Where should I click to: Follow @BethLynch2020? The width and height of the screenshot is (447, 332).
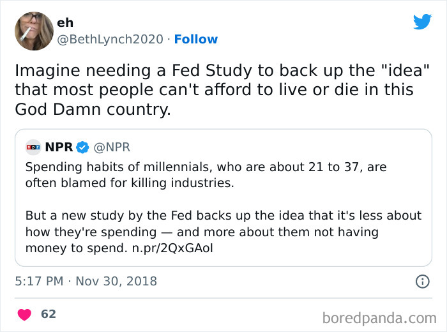(195, 39)
